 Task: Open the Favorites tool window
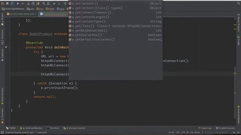(2, 116)
